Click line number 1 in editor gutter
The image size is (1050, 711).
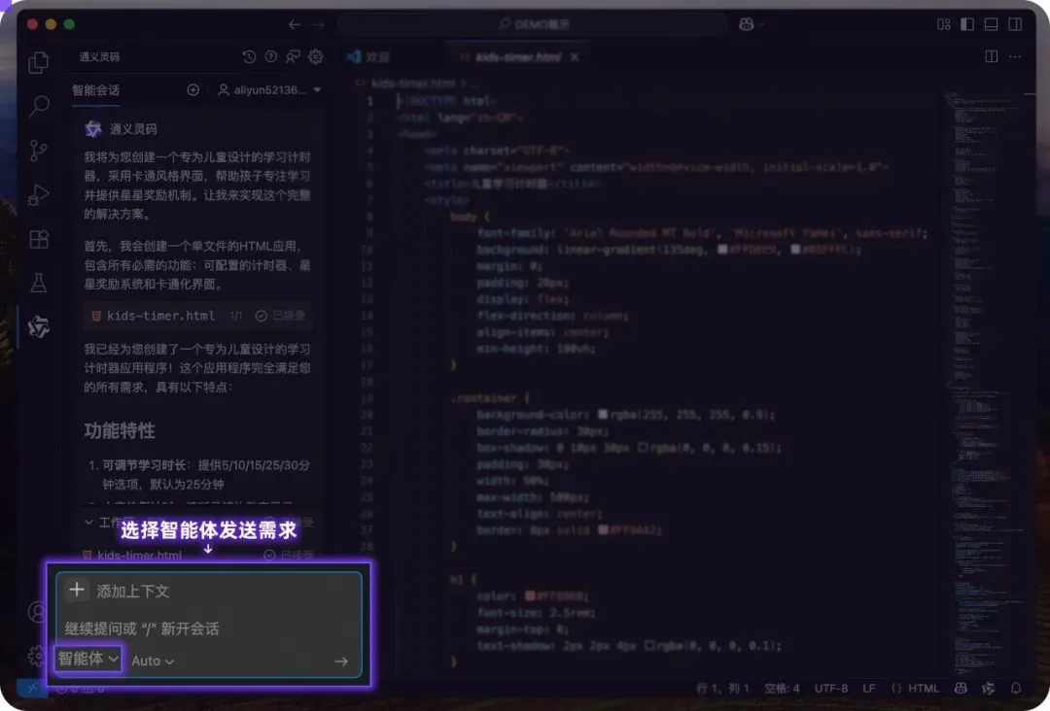369,101
